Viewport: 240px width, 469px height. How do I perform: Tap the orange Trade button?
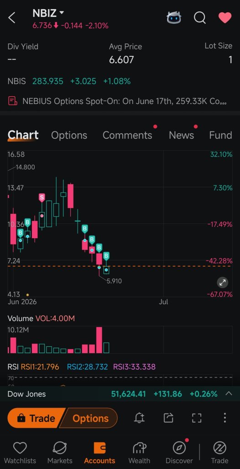tap(36, 418)
